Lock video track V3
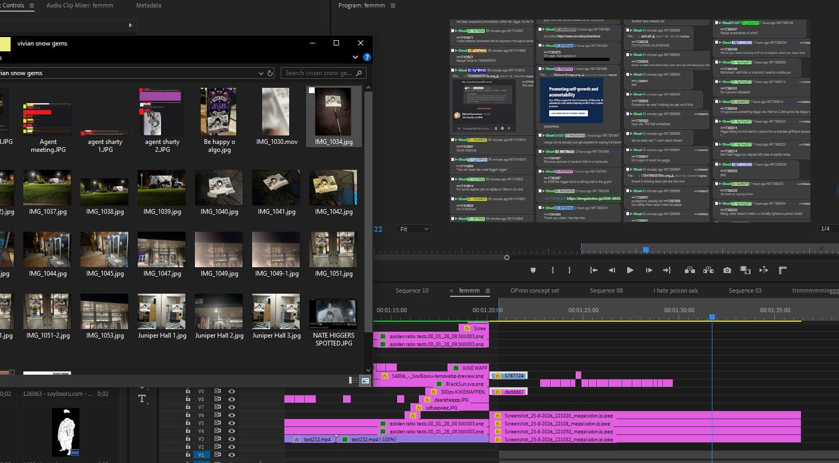This screenshot has width=839, height=463. 188,439
